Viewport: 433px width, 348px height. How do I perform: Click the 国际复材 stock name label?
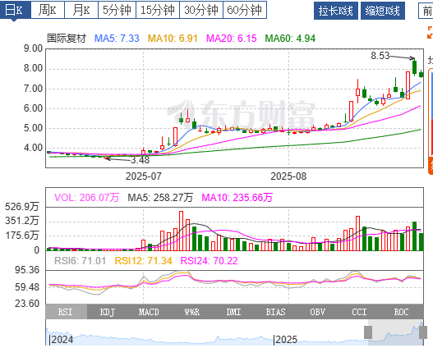(67, 39)
